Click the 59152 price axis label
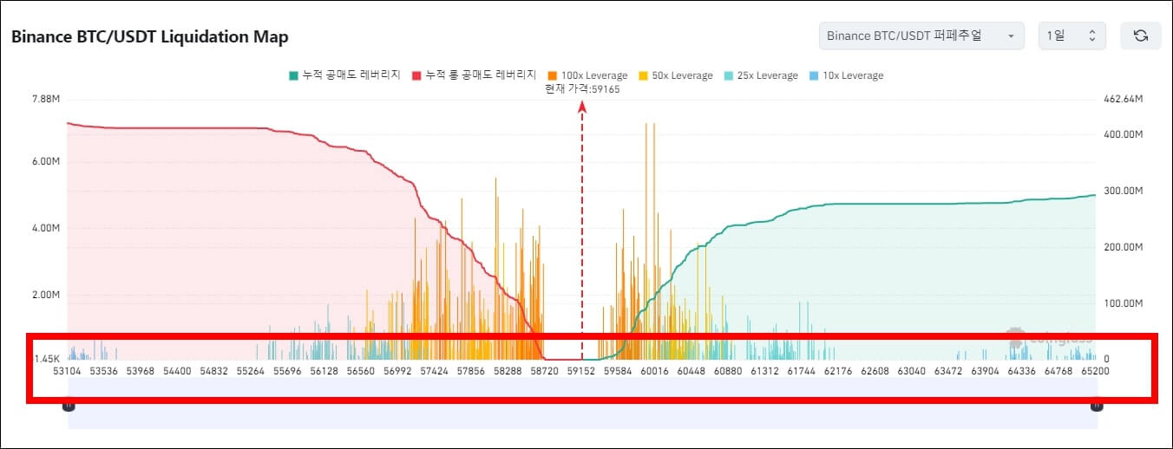Image resolution: width=1173 pixels, height=449 pixels. pyautogui.click(x=581, y=371)
